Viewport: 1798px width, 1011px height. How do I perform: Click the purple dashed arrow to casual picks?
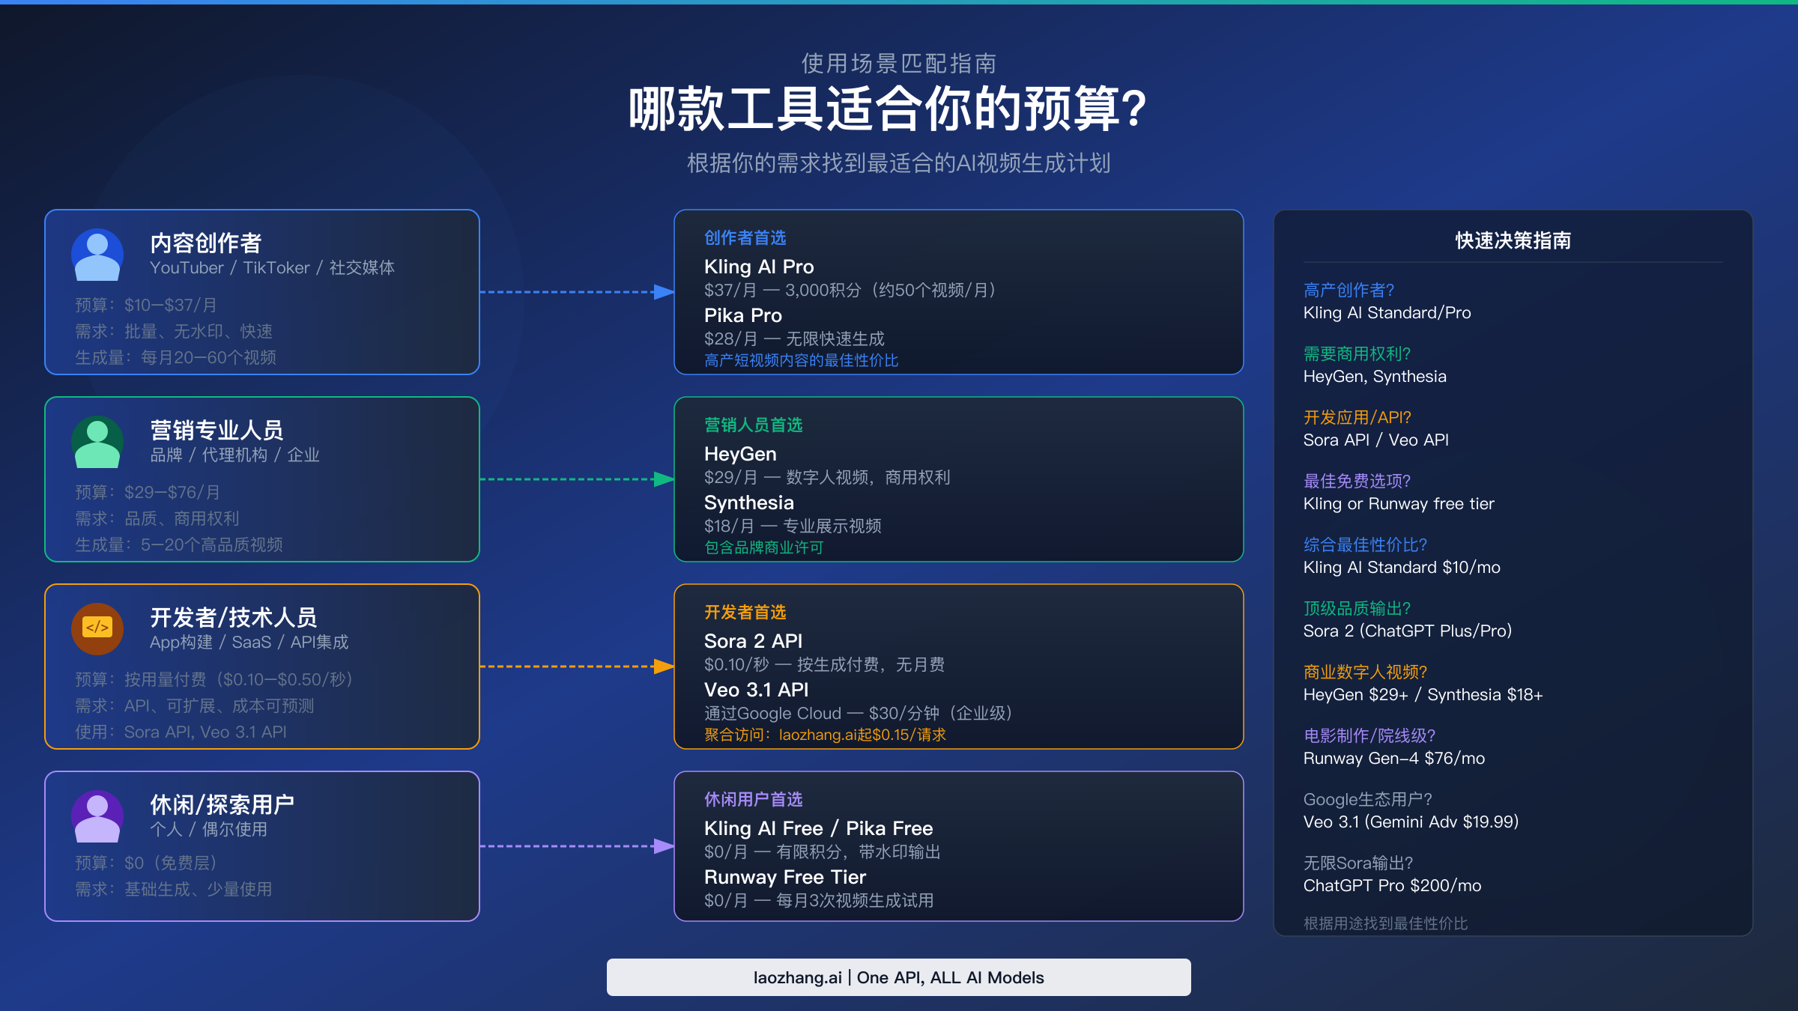coord(577,845)
